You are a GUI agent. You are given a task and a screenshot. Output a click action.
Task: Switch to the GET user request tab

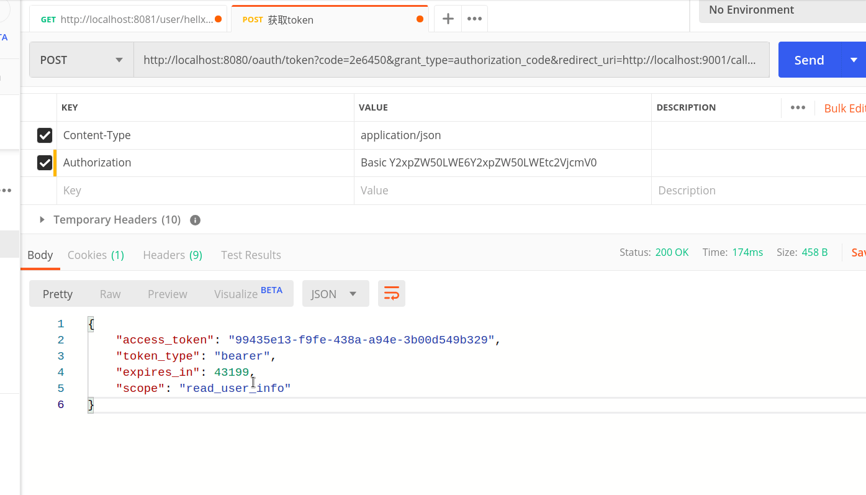point(130,19)
